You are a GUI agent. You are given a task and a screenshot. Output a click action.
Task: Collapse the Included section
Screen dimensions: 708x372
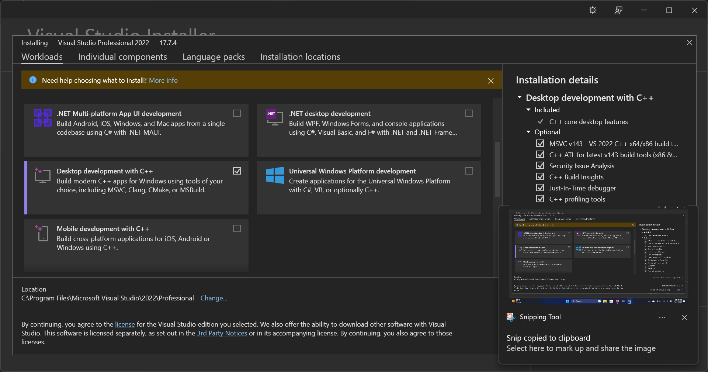(528, 110)
